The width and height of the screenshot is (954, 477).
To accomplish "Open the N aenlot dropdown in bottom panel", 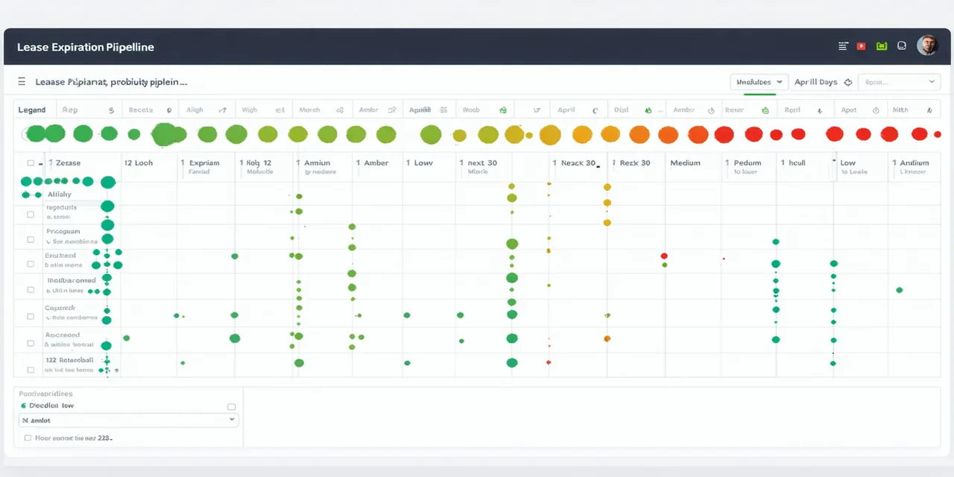I will tap(128, 420).
